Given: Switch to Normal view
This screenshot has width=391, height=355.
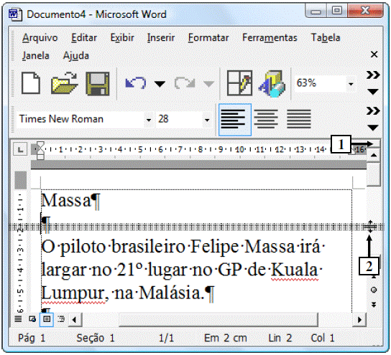Looking at the screenshot, I should [x=18, y=319].
